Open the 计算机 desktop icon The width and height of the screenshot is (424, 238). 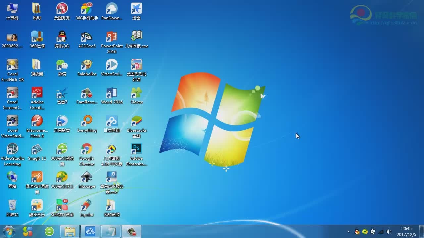point(12,12)
